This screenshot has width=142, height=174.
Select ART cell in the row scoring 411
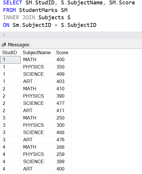pos(37,111)
